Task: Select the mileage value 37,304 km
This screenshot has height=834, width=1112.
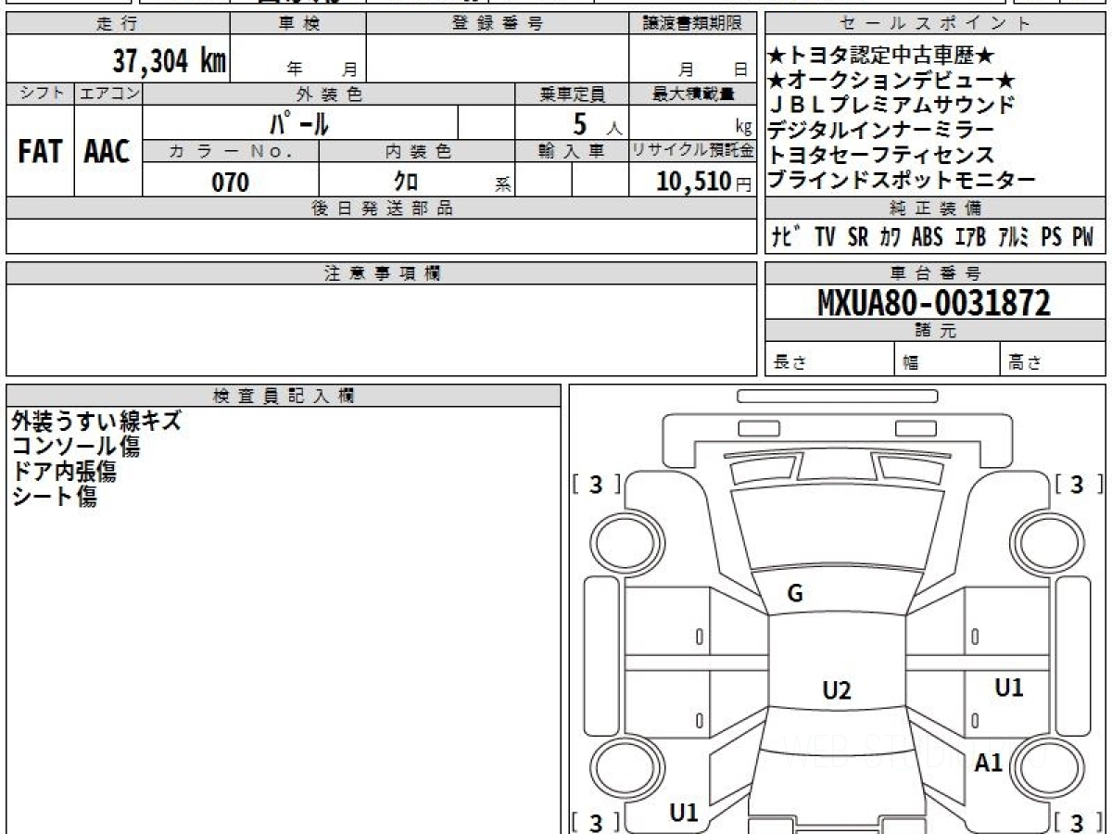Action: (170, 61)
